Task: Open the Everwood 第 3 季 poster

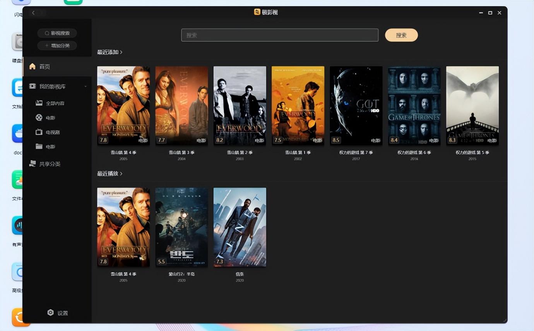Action: click(181, 106)
